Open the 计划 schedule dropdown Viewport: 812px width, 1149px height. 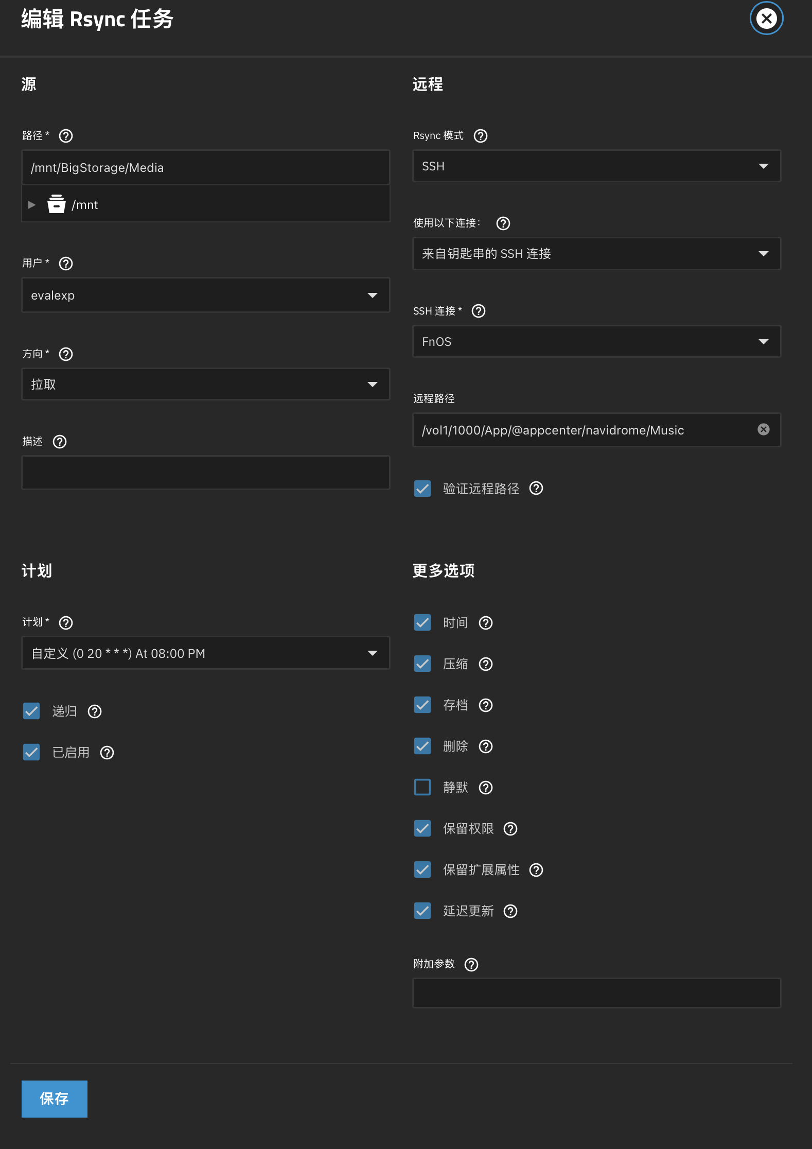point(205,653)
